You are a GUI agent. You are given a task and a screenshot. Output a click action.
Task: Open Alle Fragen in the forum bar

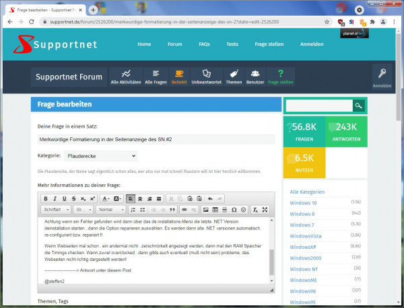156,77
